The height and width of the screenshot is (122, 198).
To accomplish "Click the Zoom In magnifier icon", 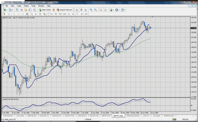I will (x=91, y=10).
